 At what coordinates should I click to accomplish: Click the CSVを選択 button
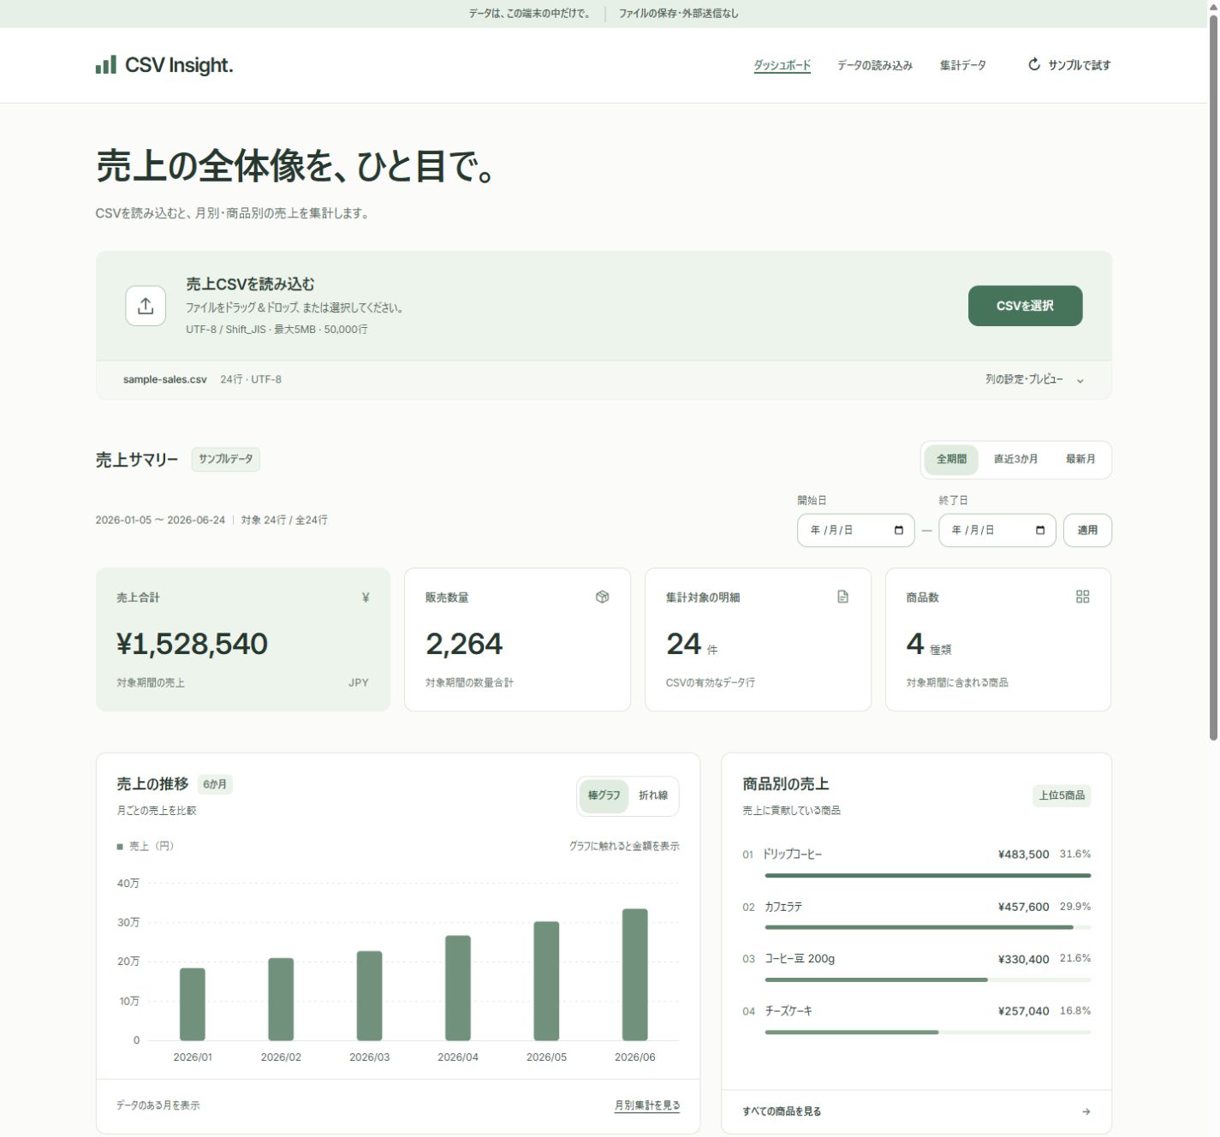tap(1025, 306)
